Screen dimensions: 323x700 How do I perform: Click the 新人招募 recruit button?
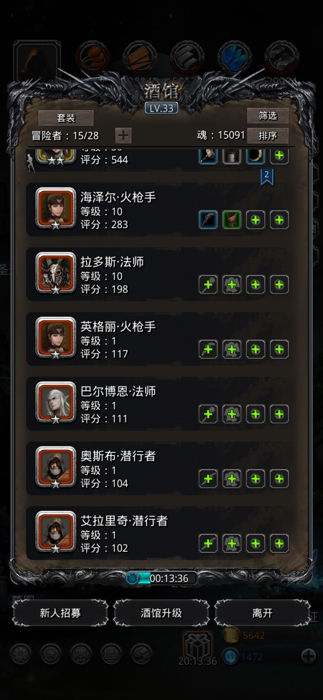point(60,613)
